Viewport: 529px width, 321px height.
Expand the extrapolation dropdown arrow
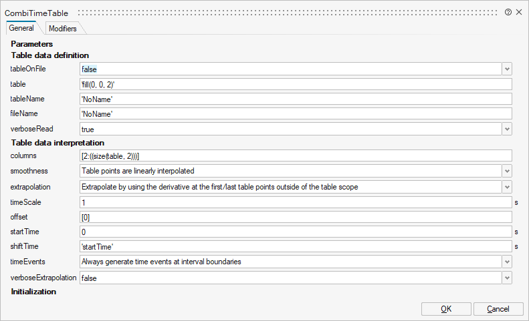[x=507, y=187]
